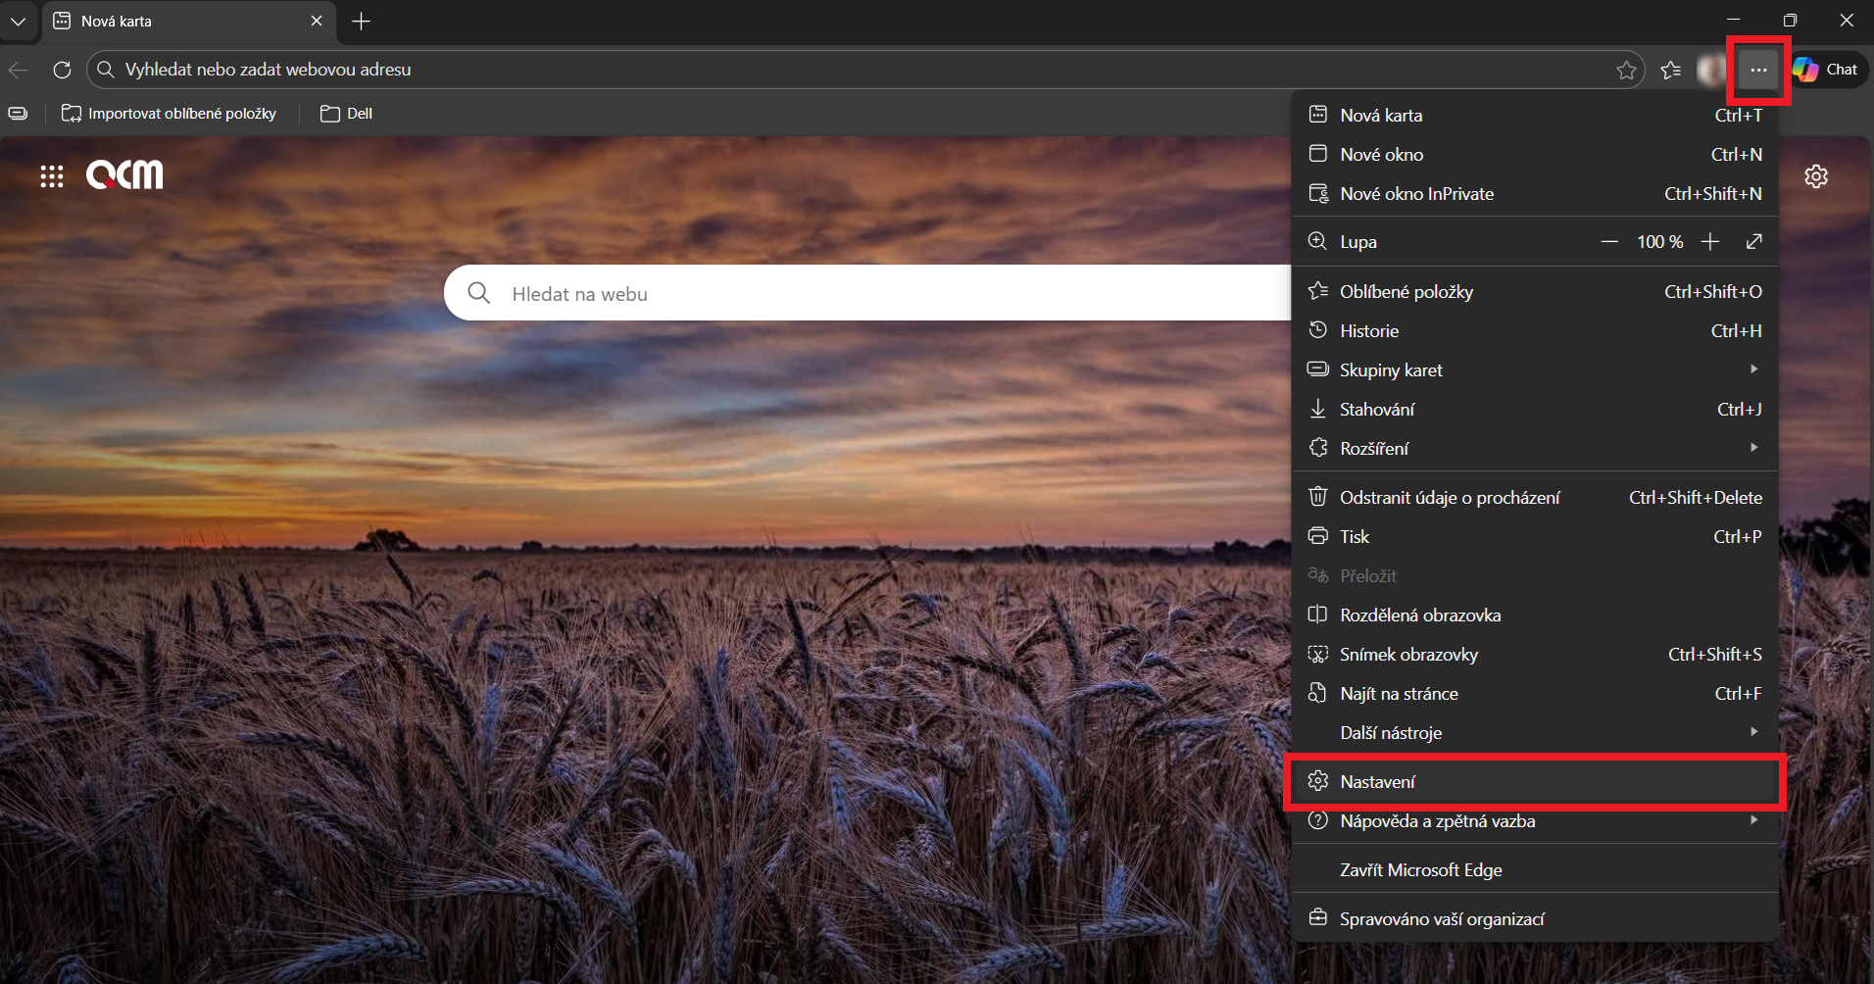1874x984 pixels.
Task: Click the apps grid icon on page
Action: click(x=52, y=176)
